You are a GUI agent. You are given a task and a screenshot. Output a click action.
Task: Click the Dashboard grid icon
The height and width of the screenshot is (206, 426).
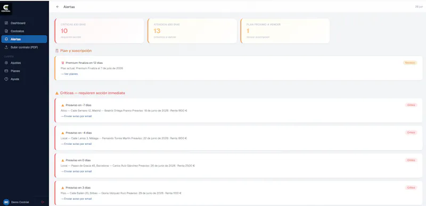point(6,23)
